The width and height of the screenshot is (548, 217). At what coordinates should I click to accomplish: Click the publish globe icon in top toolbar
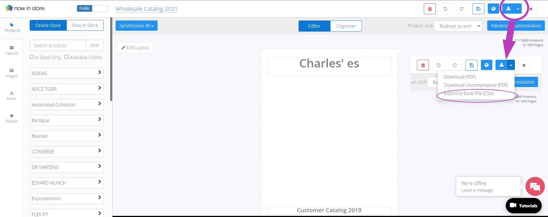coord(493,9)
